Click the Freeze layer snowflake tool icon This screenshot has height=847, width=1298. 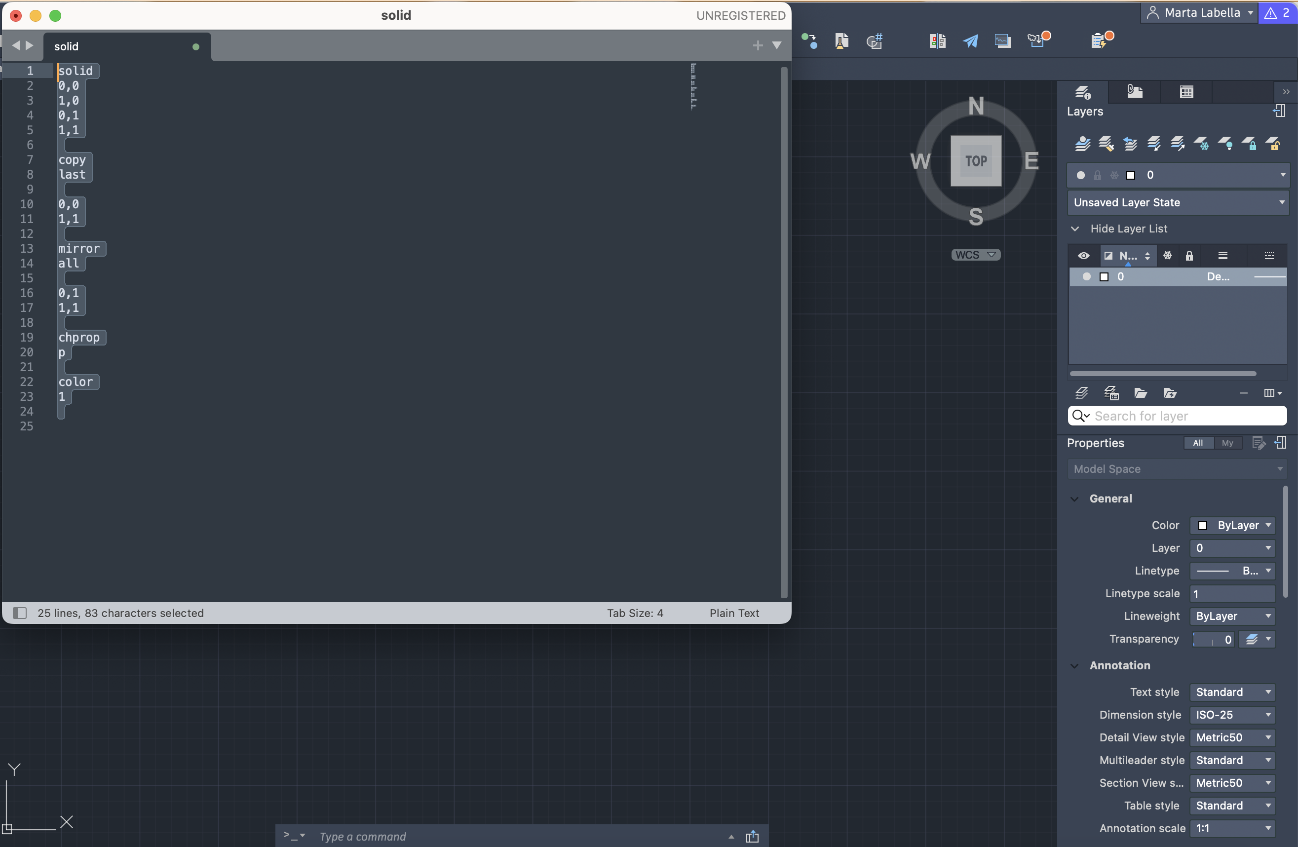1201,144
